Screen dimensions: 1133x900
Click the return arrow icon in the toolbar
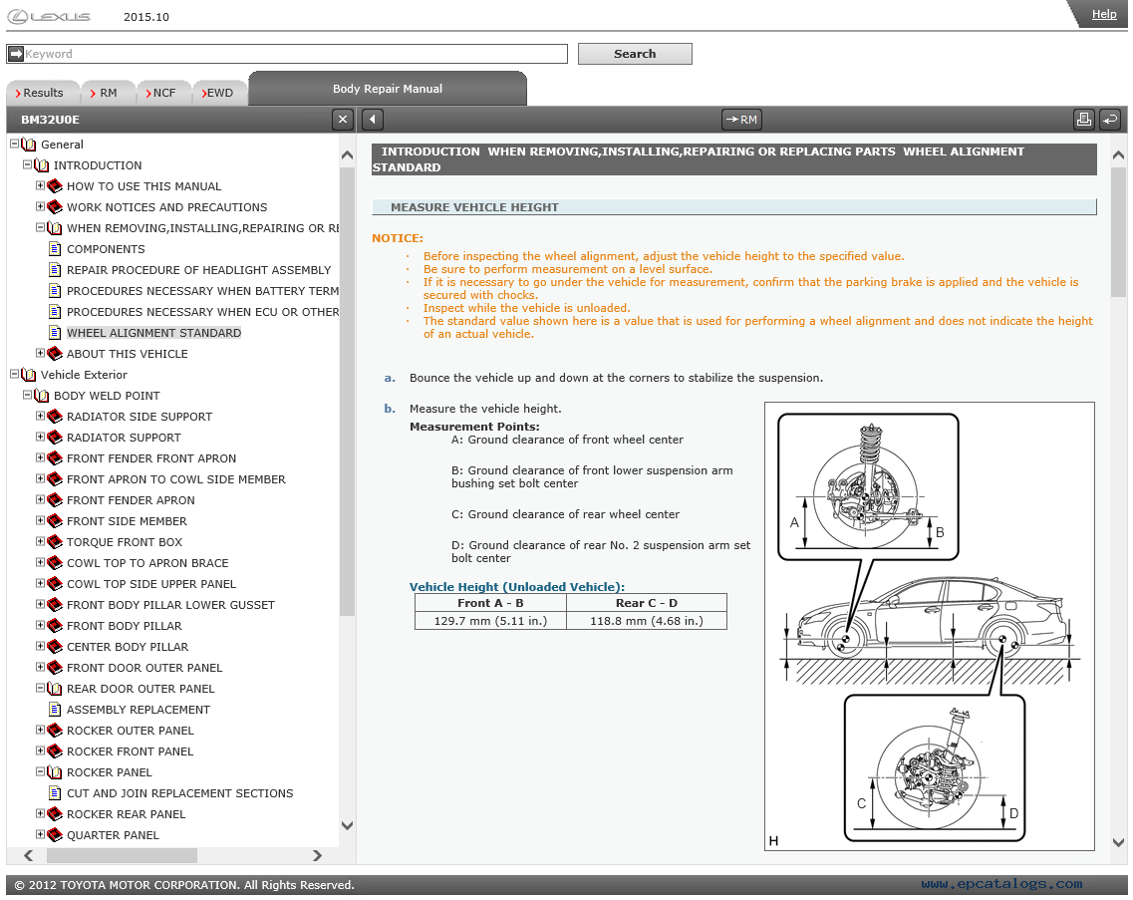(1110, 120)
